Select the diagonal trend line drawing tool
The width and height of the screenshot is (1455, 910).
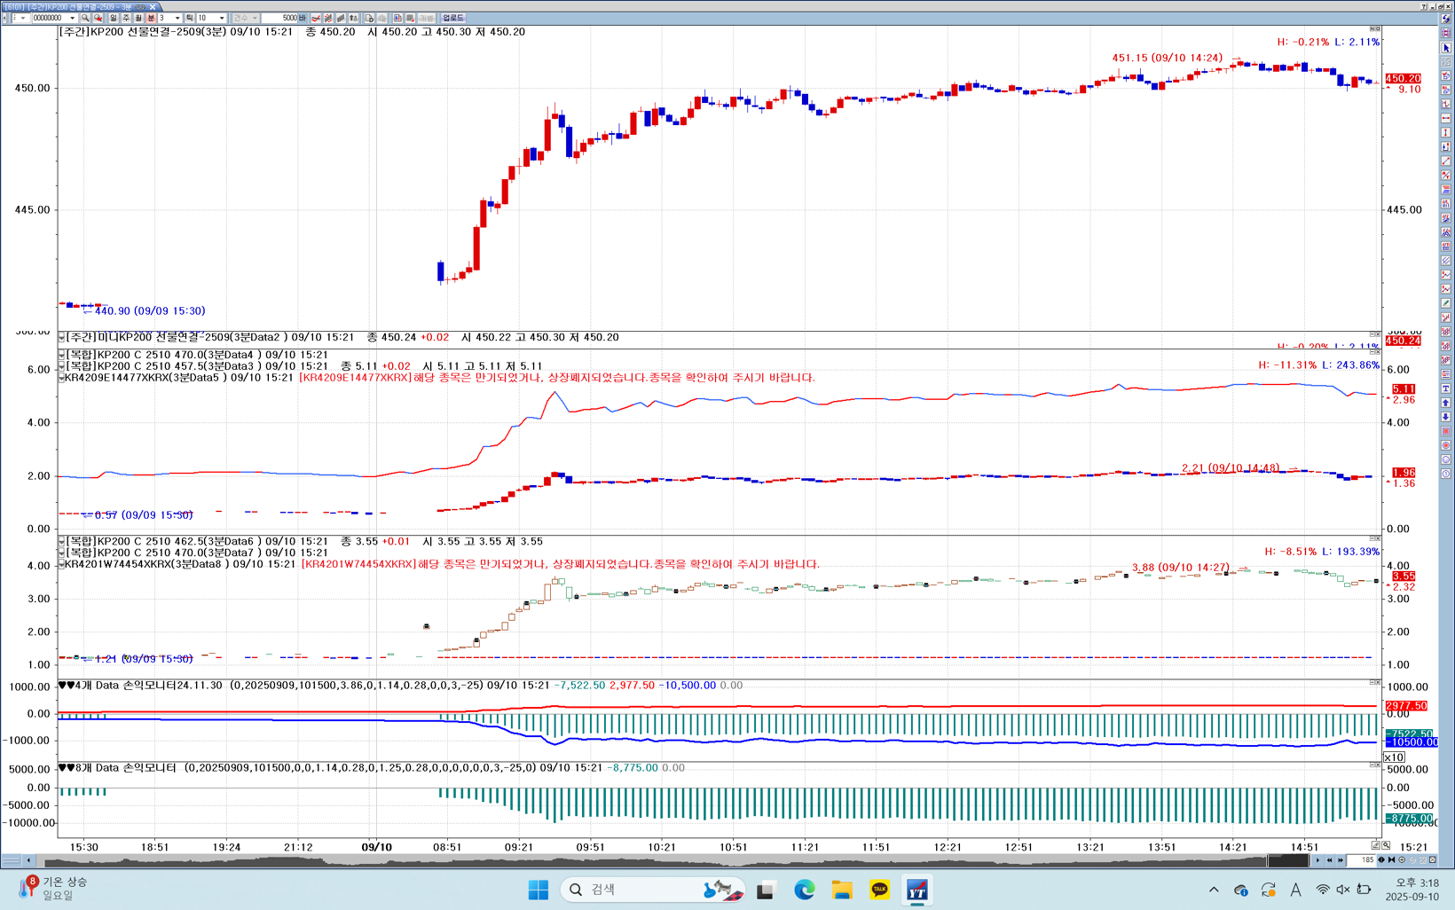(x=1446, y=161)
